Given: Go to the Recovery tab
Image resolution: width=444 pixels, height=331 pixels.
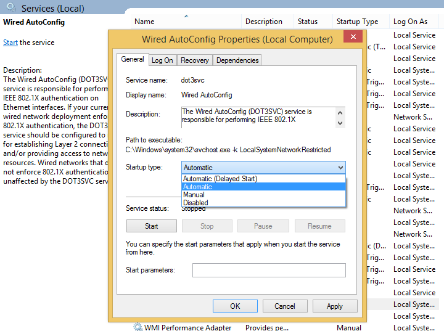Looking at the screenshot, I should pyautogui.click(x=194, y=60).
